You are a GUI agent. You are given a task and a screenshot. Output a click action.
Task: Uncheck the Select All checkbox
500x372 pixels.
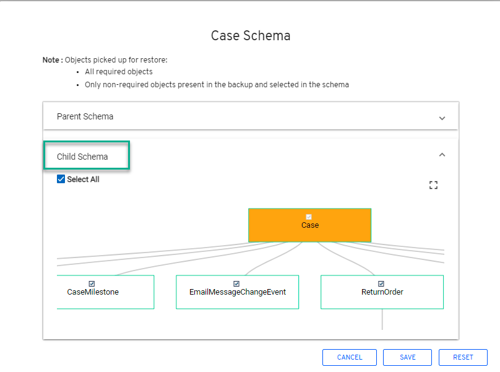tap(61, 180)
